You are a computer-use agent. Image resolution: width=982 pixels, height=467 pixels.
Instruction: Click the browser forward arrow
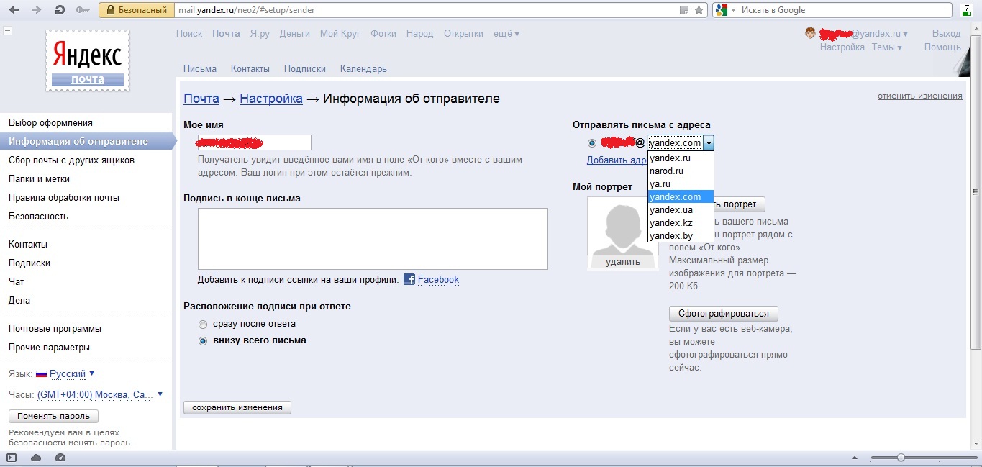(37, 10)
